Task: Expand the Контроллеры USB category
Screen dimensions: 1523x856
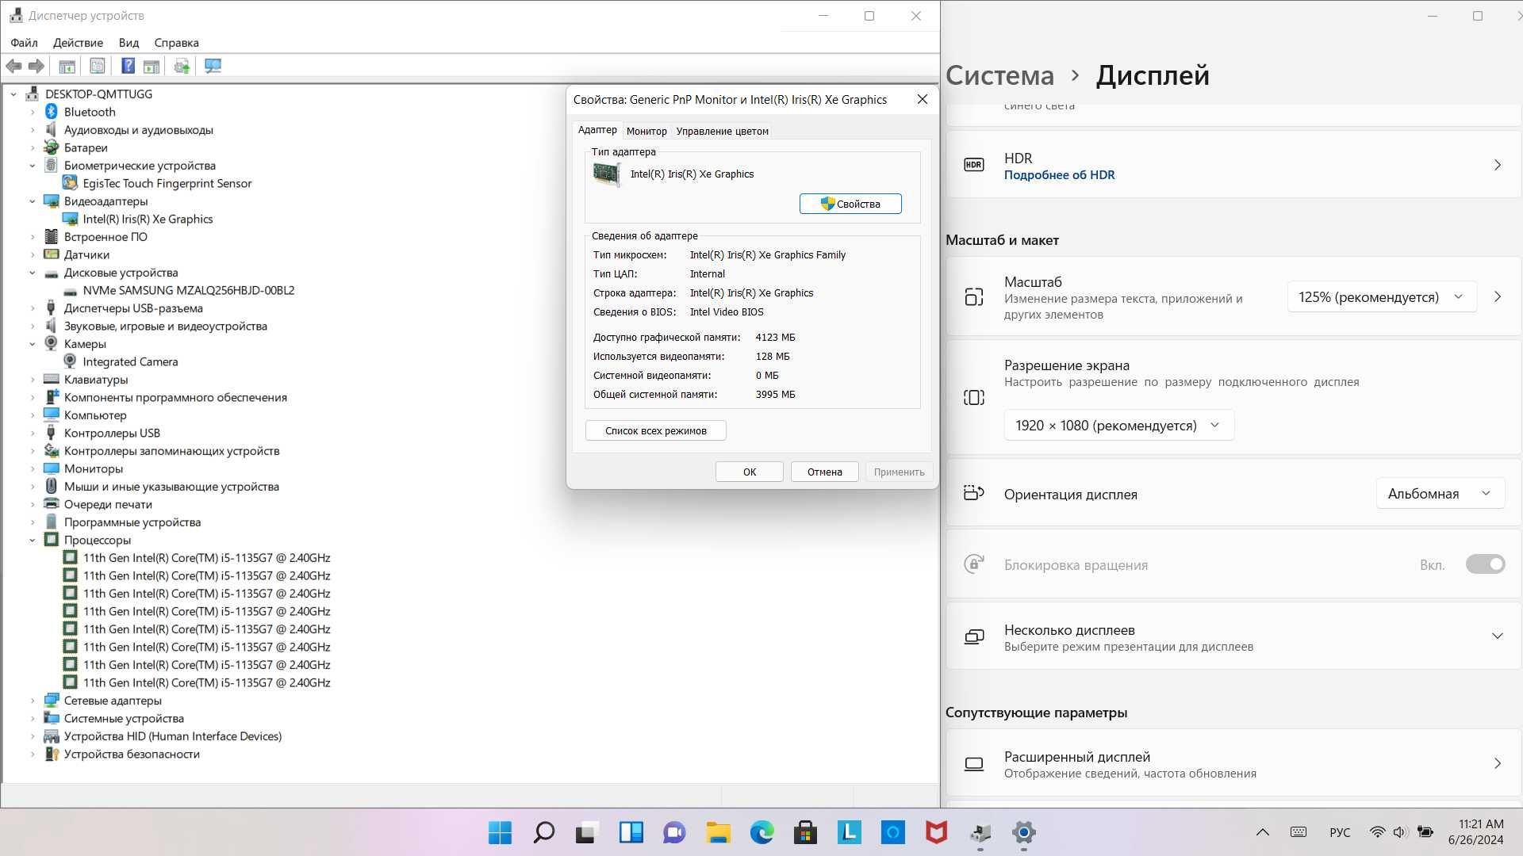Action: [33, 434]
